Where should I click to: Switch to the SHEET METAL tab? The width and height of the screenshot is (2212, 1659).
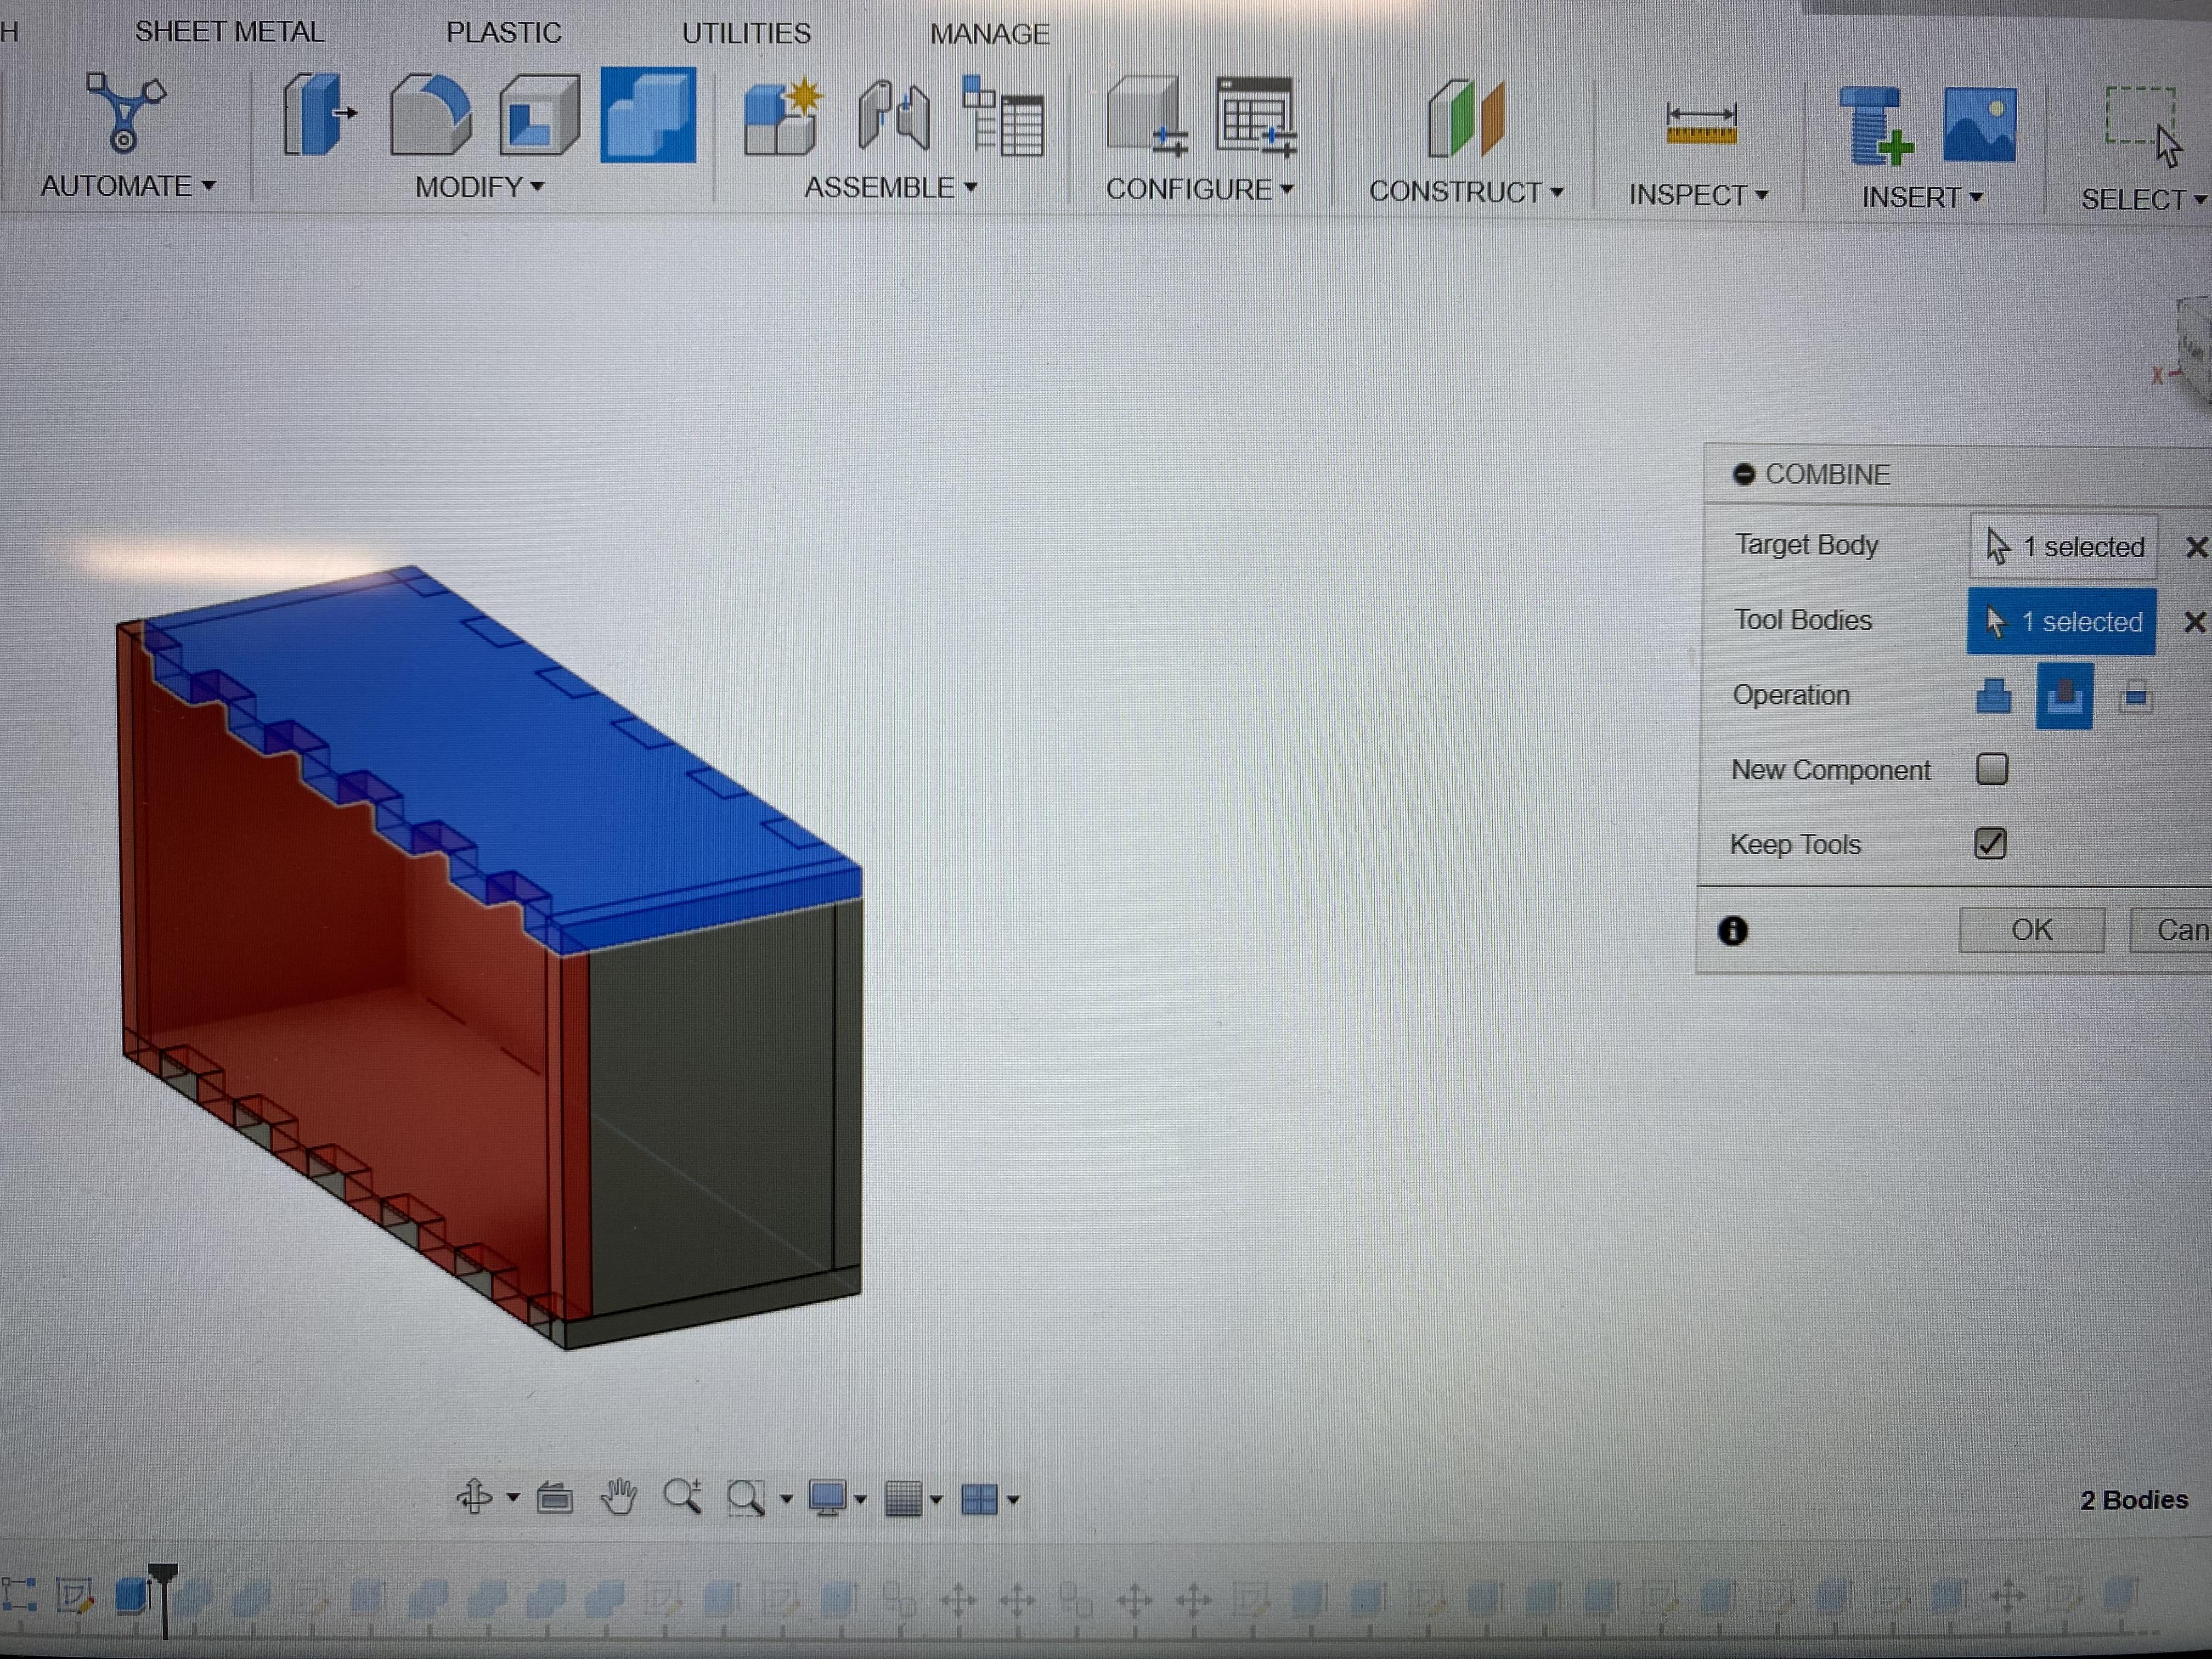click(230, 32)
